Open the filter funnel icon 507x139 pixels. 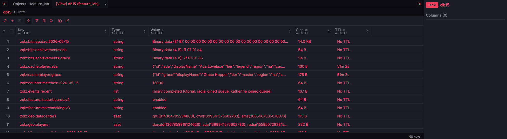37,21
